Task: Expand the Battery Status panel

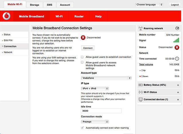Action: (x=178, y=85)
